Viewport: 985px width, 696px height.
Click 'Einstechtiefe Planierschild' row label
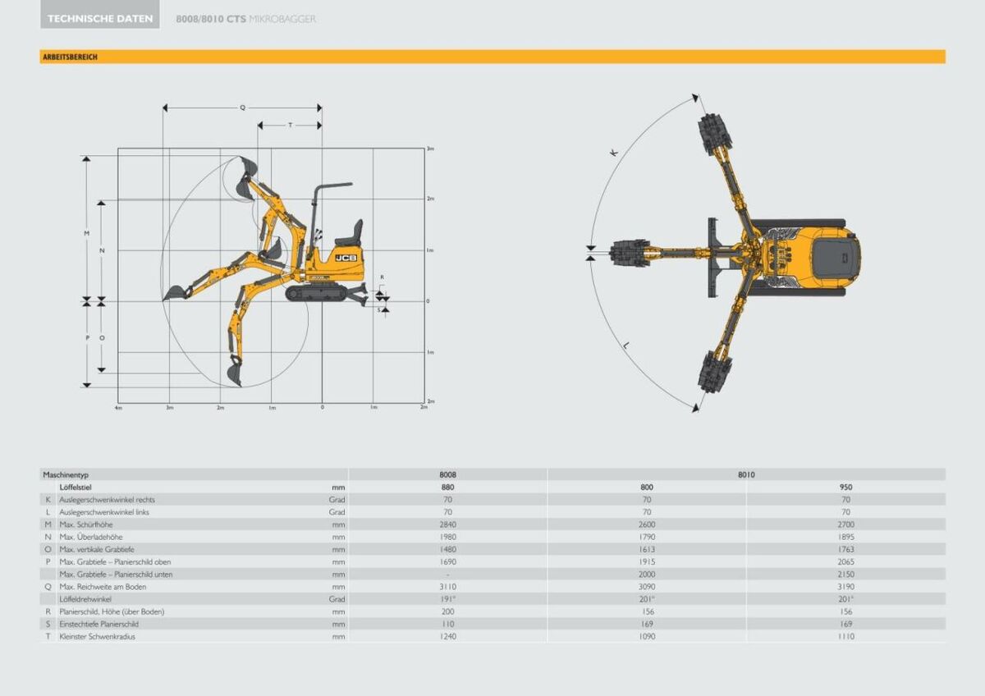pos(101,624)
